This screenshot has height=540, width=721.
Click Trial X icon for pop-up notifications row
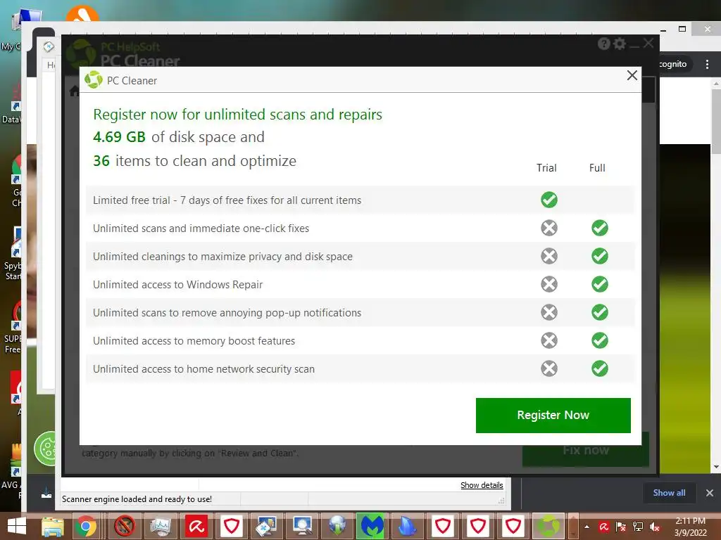549,312
